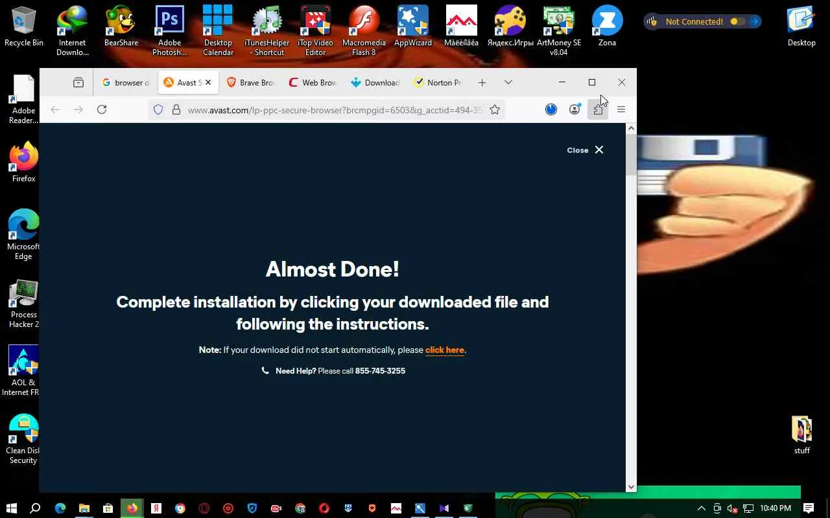Open the Microsoft Edge taskbar icon
Viewport: 830px width, 518px height.
60,508
